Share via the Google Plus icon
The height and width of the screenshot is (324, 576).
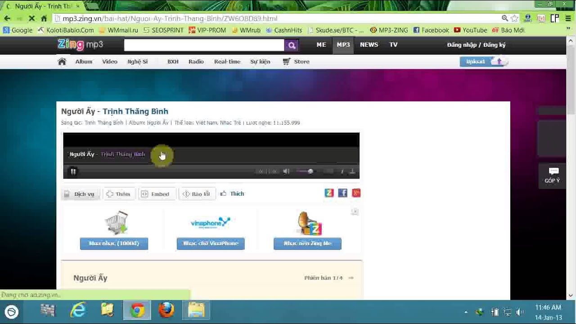[356, 193]
